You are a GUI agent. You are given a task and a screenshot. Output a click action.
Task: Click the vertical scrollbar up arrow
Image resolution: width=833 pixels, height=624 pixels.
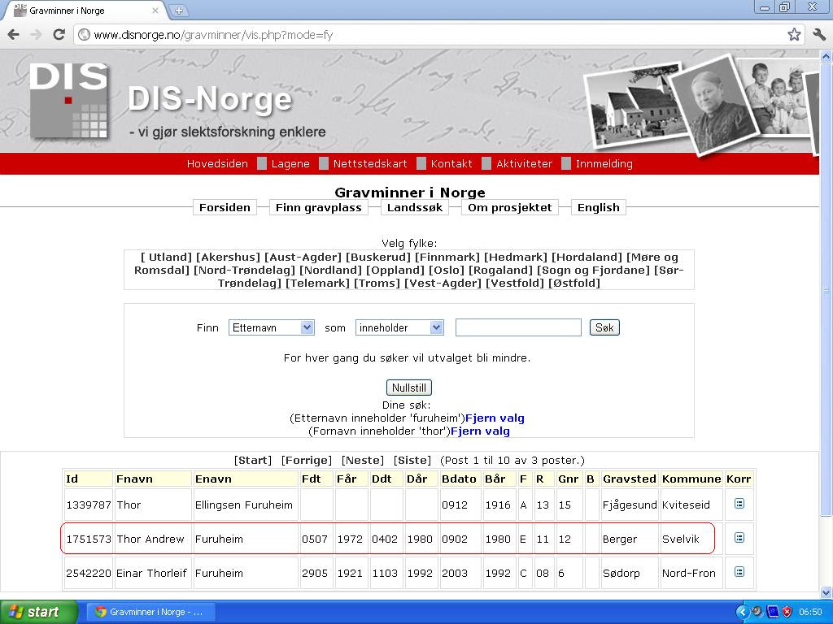pos(826,56)
